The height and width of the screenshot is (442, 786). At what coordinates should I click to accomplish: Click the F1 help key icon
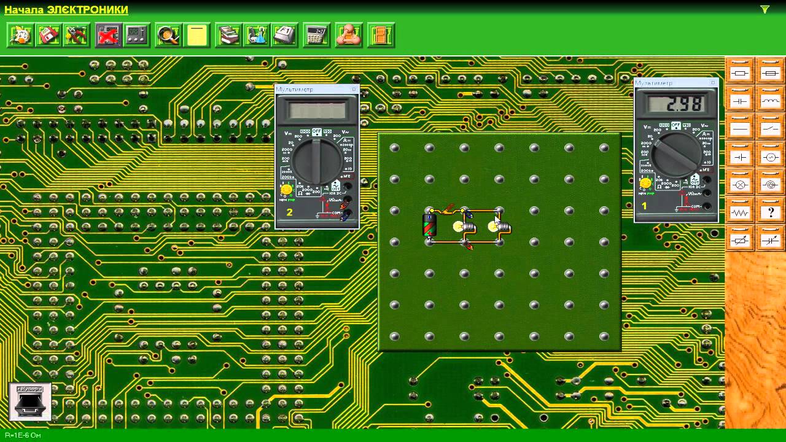pos(286,35)
